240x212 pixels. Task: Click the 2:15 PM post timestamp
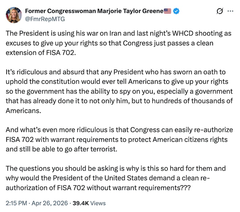15,203
